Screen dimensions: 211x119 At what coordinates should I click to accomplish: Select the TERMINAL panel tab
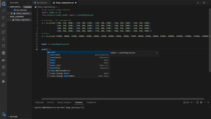click(79, 102)
